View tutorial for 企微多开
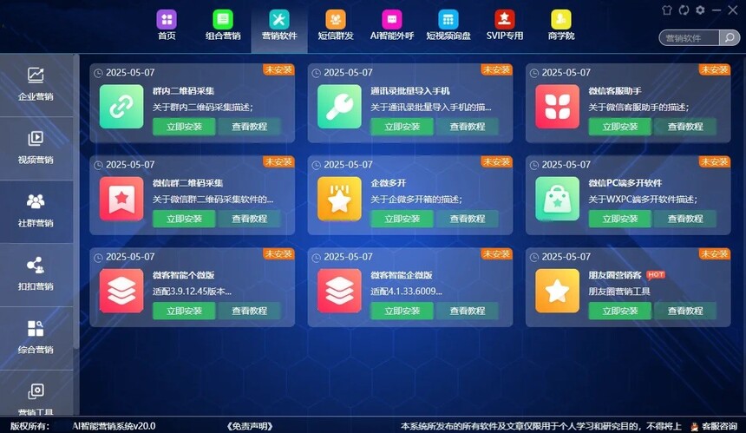Image resolution: width=746 pixels, height=433 pixels. (468, 219)
